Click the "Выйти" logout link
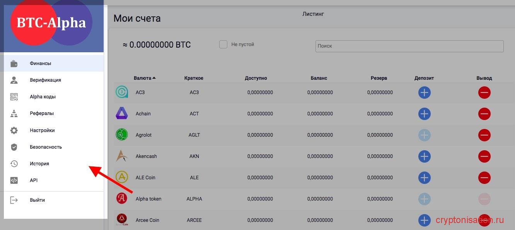This screenshot has width=515, height=230. [37, 200]
